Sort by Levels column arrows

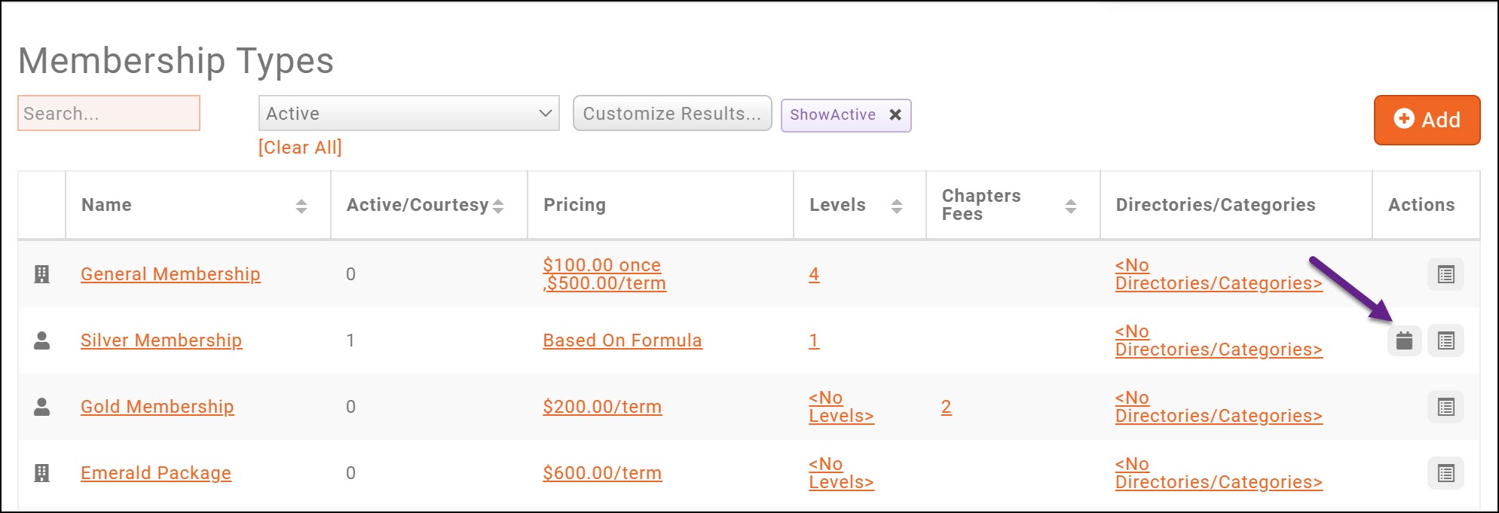coord(896,206)
